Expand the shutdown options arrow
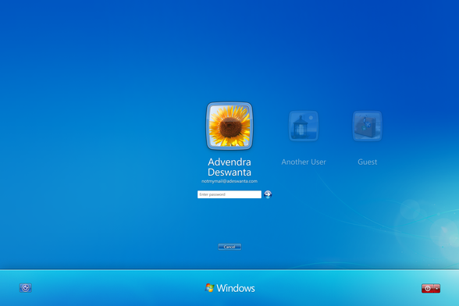Screen dimensions: 459x306 [x=437, y=288]
